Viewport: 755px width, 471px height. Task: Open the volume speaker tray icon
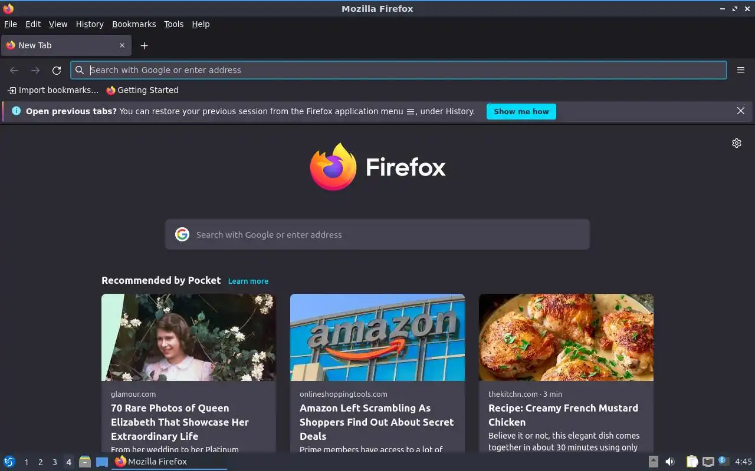tap(670, 462)
